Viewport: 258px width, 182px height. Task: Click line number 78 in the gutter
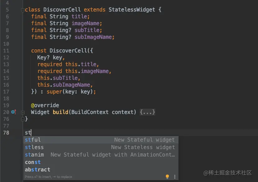(x=14, y=133)
